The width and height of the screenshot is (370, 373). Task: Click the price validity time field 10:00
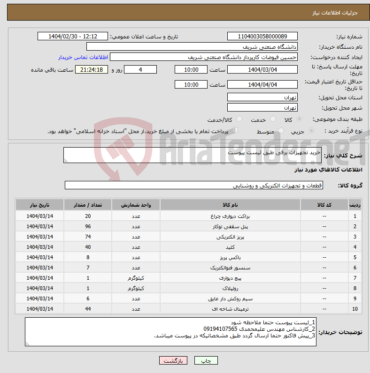click(x=191, y=84)
